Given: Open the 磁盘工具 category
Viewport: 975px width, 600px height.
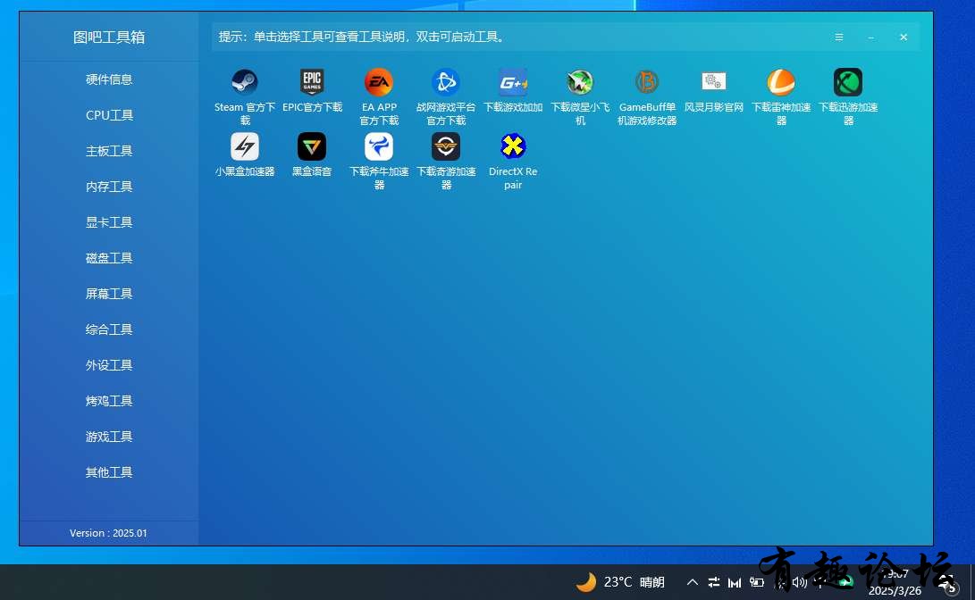Looking at the screenshot, I should coord(109,258).
